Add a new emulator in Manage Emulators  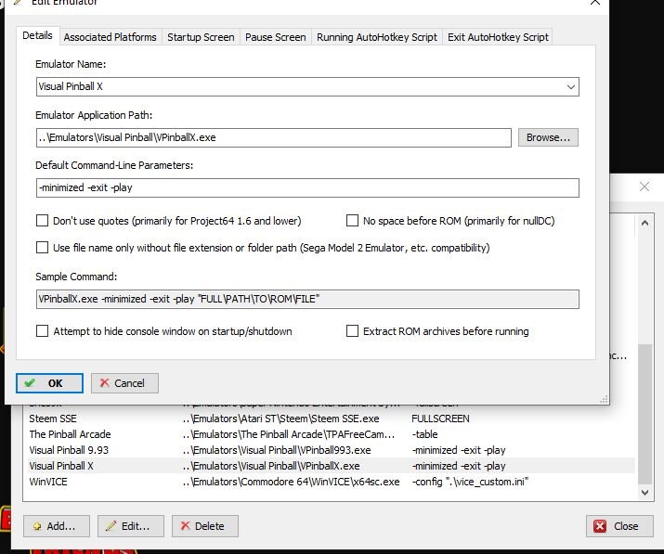(57, 526)
